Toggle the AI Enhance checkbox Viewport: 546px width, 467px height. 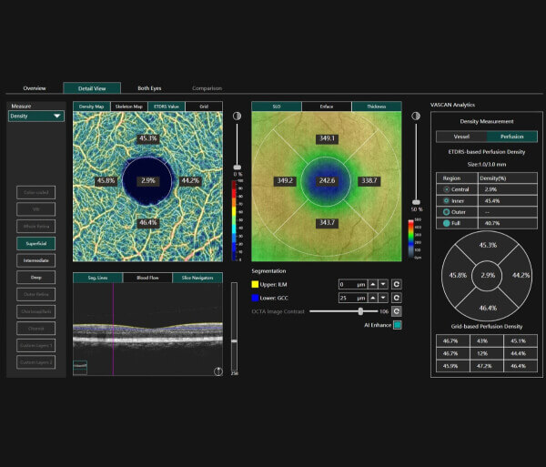point(398,324)
